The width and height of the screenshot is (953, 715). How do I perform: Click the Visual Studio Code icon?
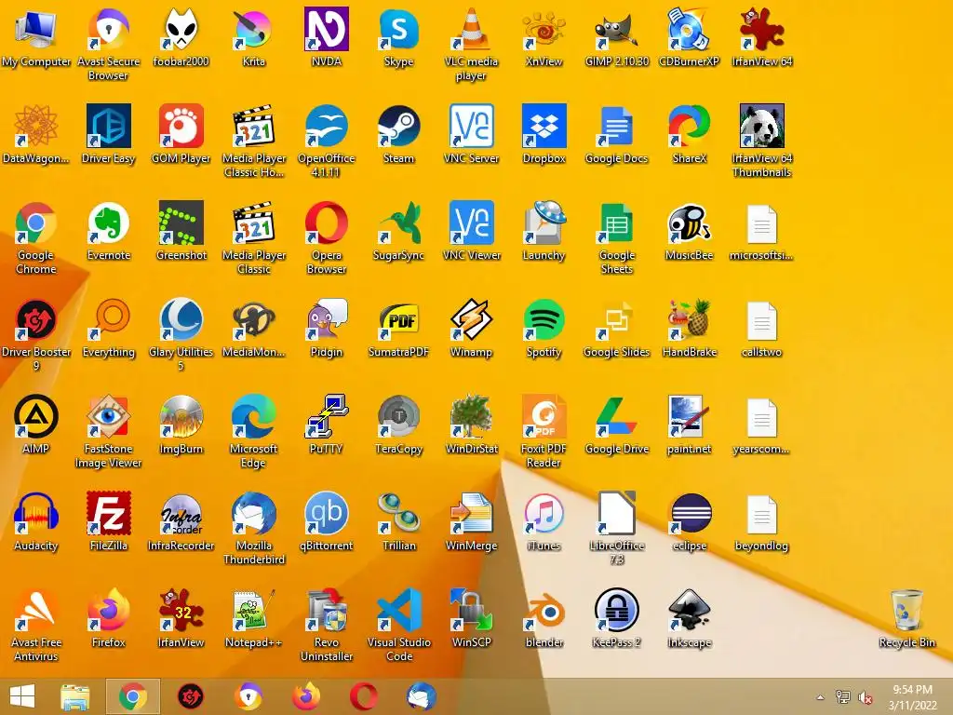[x=398, y=625]
